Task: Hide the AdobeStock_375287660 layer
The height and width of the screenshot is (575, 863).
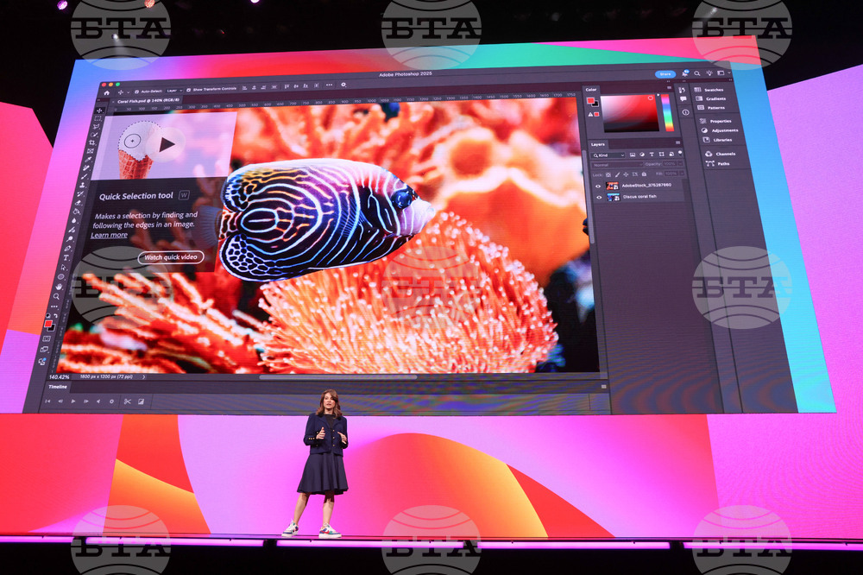Action: (599, 186)
